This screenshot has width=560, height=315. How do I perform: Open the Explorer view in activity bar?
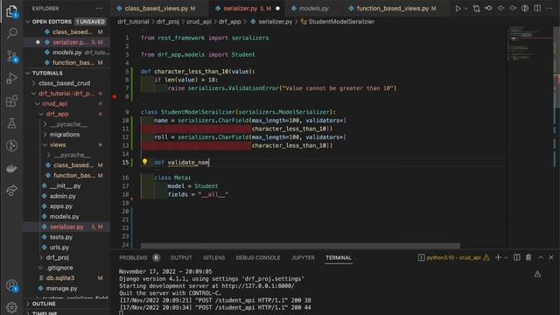pos(11,10)
